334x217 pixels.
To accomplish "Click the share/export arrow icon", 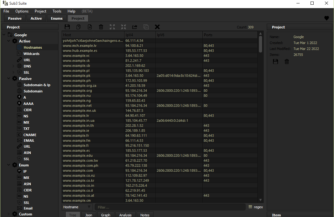I will pyautogui.click(x=134, y=27).
